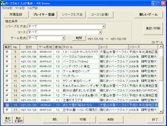Click the 集計クリア button
Image resolution: width=167 pixels, height=126 pixels.
tap(8, 120)
